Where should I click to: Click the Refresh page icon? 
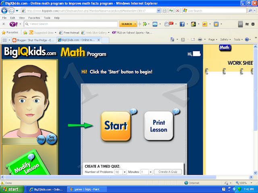[x=171, y=11]
